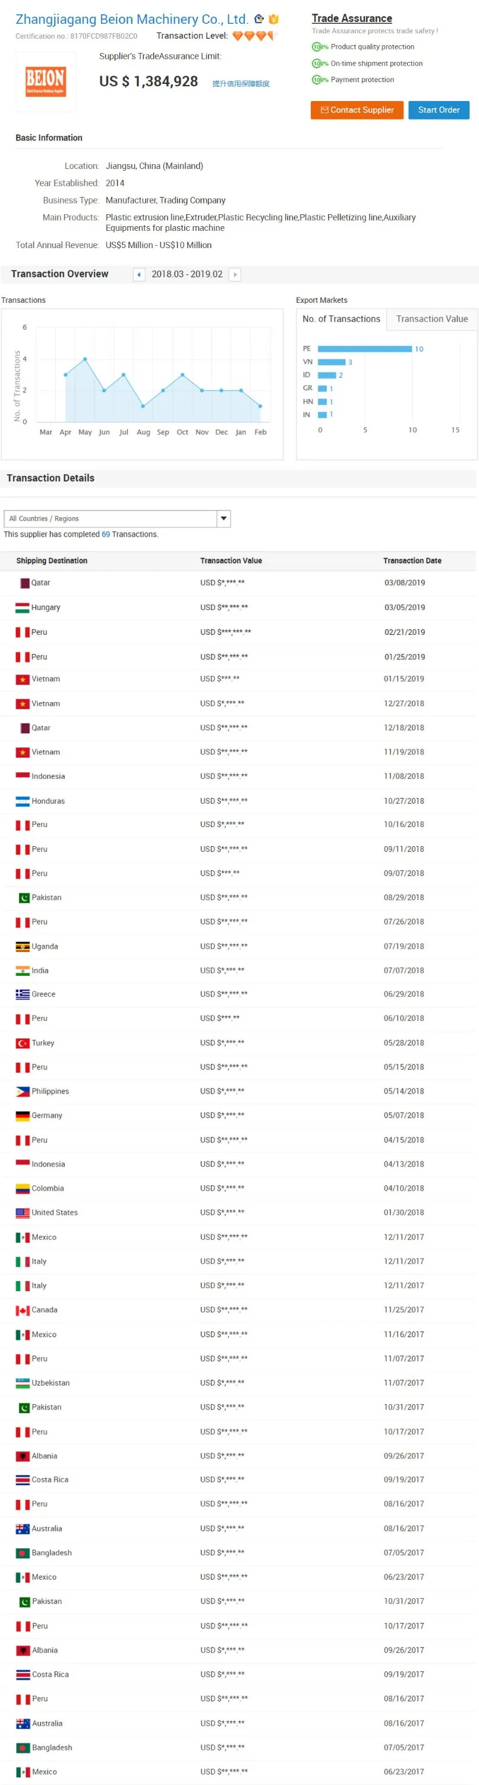Open the All Countries / Regions dropdown
This screenshot has width=479, height=1785.
223,518
